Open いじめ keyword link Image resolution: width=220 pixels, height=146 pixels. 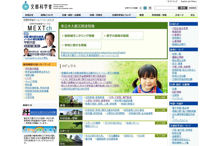point(28,78)
